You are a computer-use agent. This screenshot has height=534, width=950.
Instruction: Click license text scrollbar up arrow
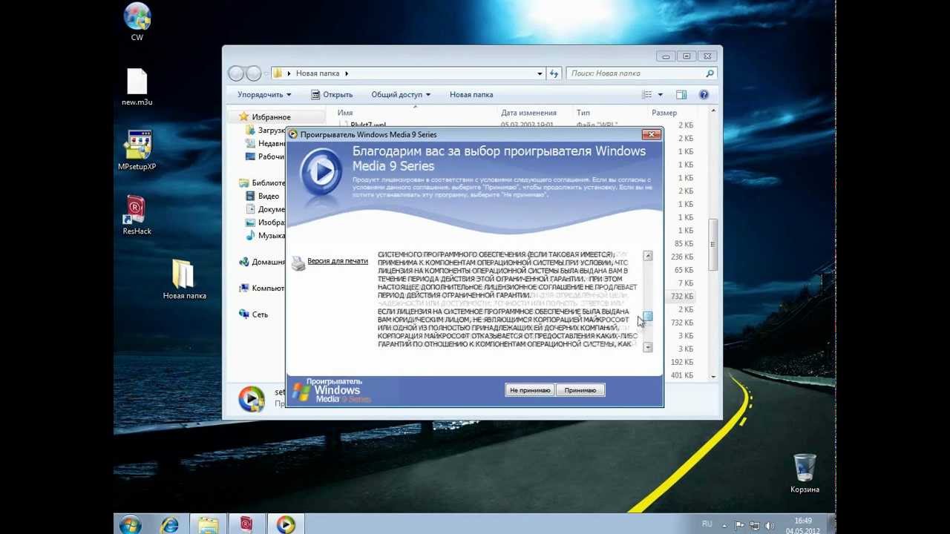tap(648, 256)
